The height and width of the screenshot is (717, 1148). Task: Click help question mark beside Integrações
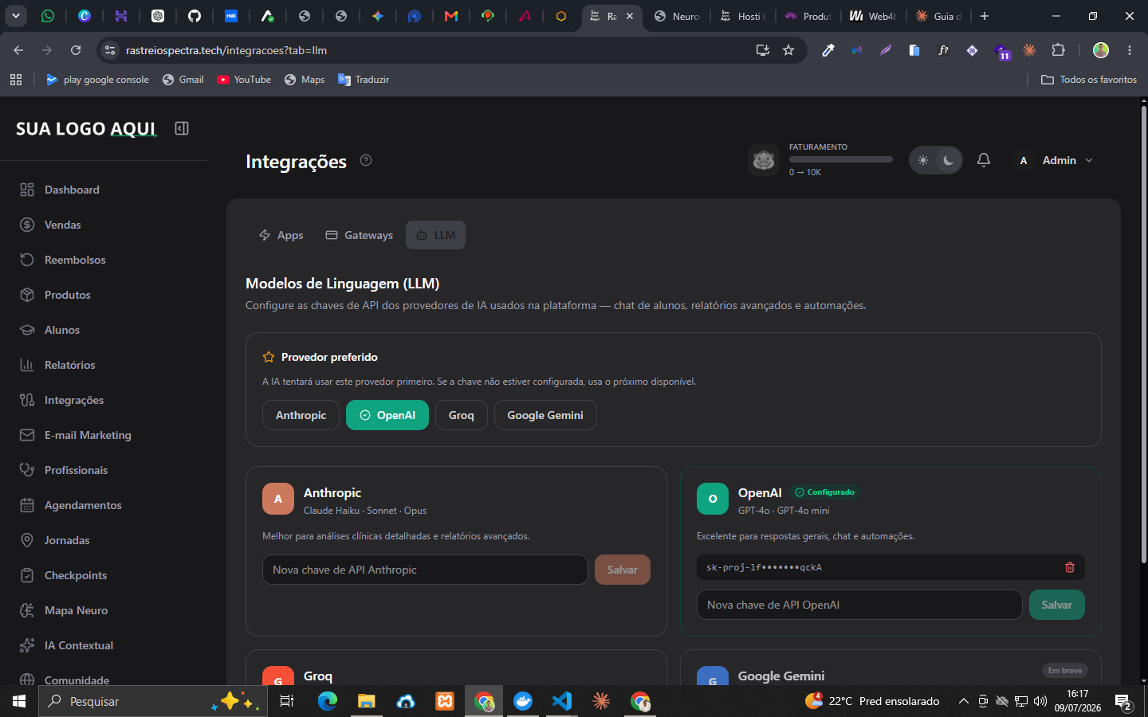366,160
